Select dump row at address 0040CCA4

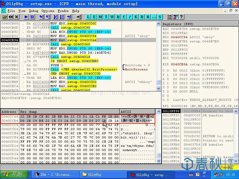pos(78,117)
